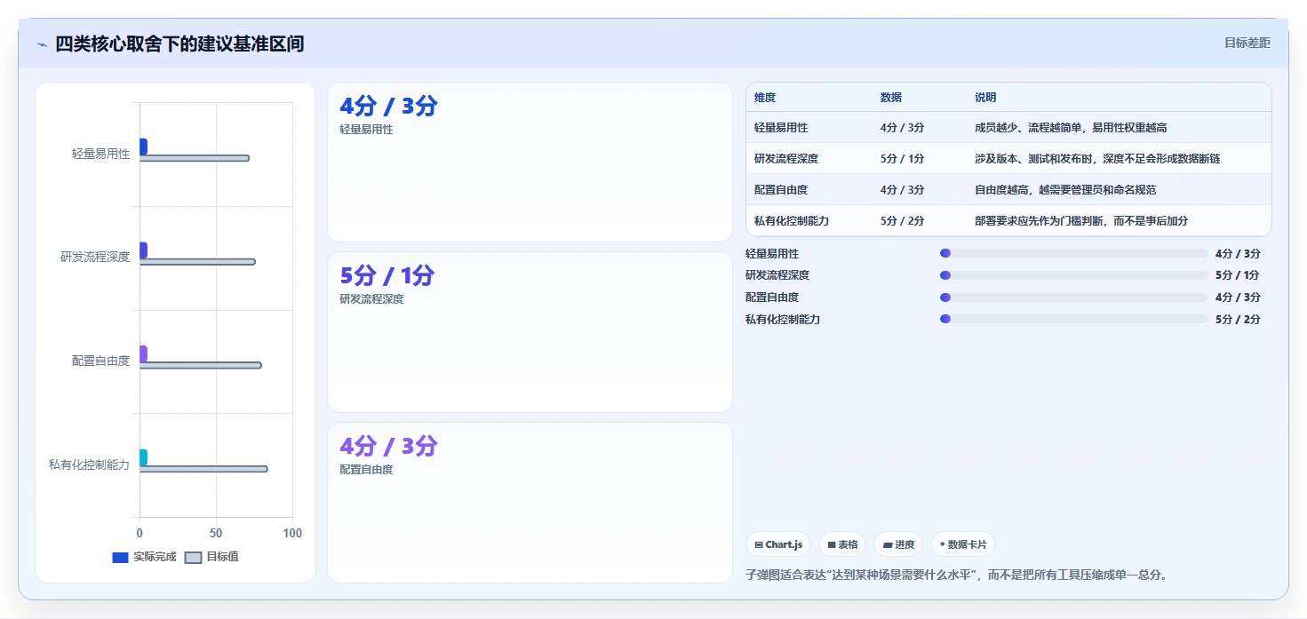Click the 轻量易用性 progress bar
The width and height of the screenshot is (1307, 619).
click(1074, 254)
